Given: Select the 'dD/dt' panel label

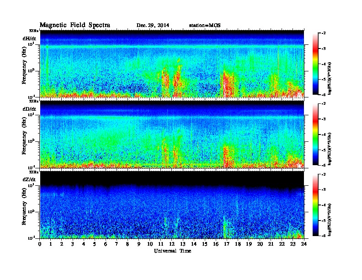Looking at the screenshot, I should click(29, 109).
